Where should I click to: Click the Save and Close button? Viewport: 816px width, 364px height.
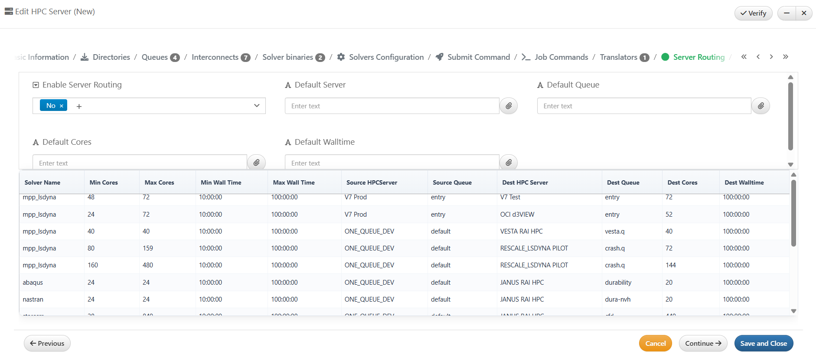(x=763, y=343)
